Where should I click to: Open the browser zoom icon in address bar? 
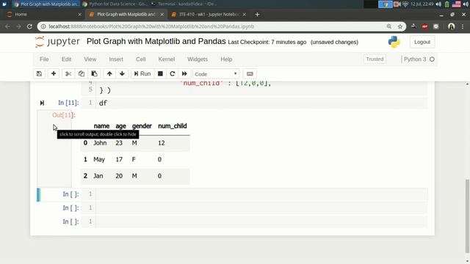[388, 26]
